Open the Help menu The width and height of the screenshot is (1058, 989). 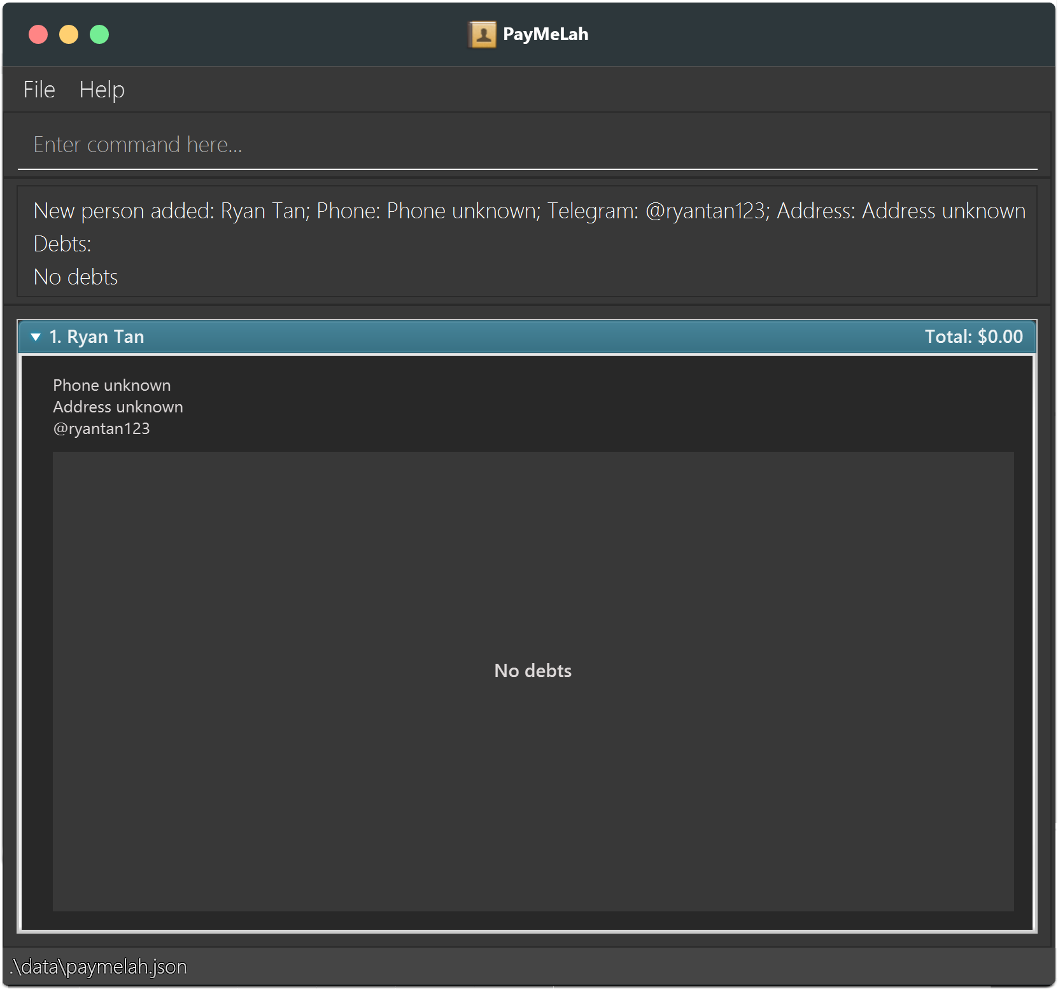click(x=102, y=90)
